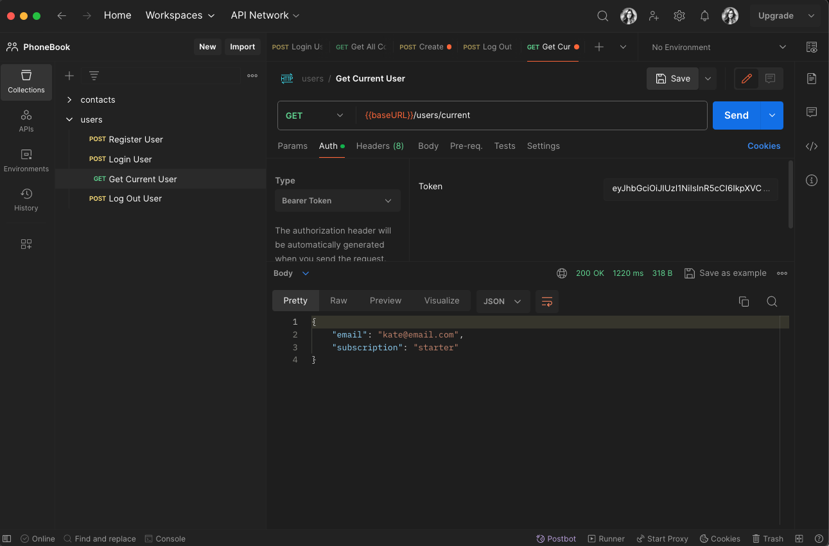Viewport: 829px width, 546px height.
Task: Click the team avatar beside search icon
Action: click(x=629, y=16)
